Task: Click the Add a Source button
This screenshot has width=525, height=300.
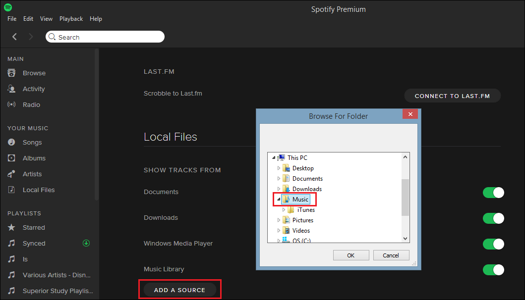Action: 179,290
